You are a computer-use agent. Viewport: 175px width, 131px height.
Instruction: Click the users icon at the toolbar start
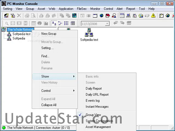(6, 16)
